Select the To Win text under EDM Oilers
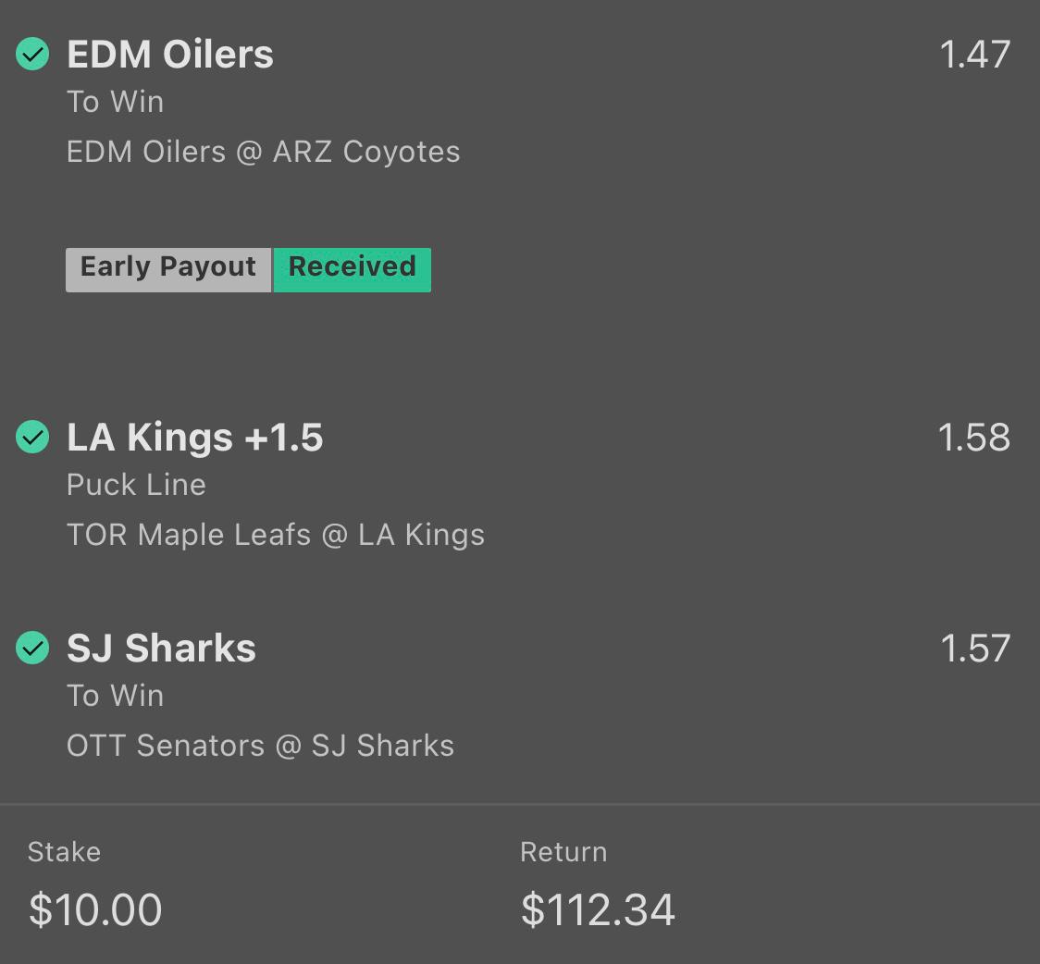The width and height of the screenshot is (1040, 964). [116, 102]
